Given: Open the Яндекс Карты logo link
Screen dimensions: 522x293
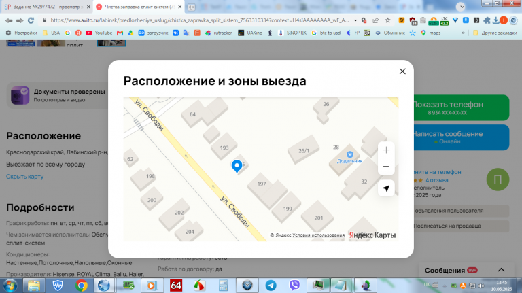Looking at the screenshot, I should tap(372, 235).
